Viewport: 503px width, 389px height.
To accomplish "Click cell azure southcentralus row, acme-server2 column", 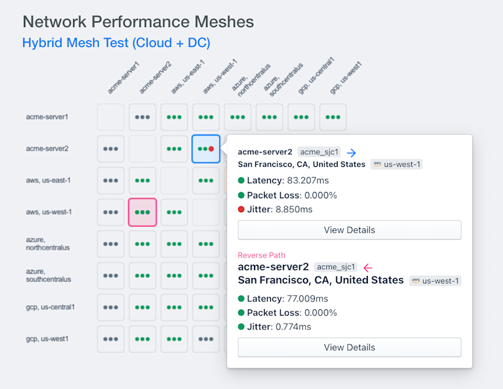I will [143, 275].
